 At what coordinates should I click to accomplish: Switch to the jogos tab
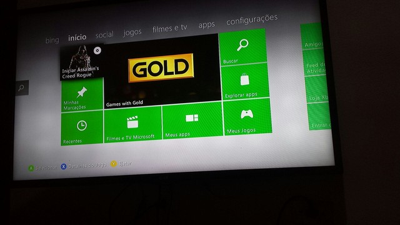click(132, 32)
